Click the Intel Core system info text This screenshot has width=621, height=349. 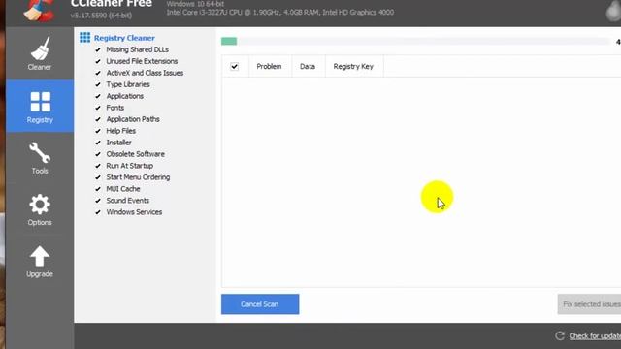pyautogui.click(x=280, y=13)
